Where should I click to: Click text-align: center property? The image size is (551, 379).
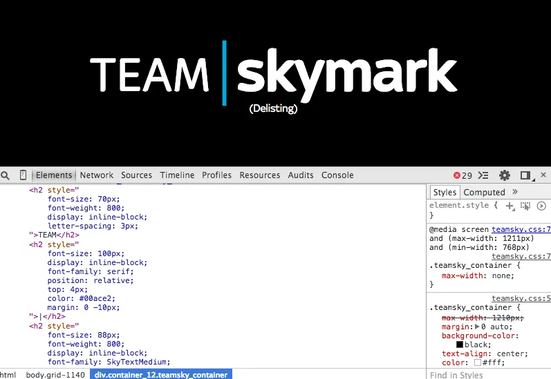pos(485,353)
